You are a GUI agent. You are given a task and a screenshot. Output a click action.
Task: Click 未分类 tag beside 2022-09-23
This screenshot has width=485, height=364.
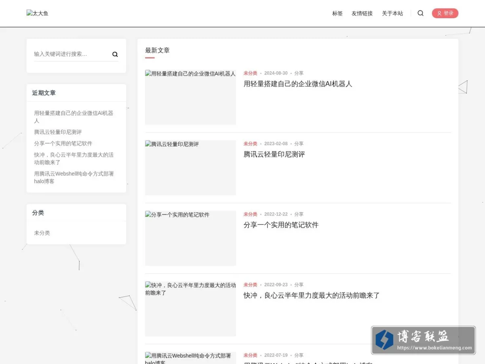pos(250,285)
